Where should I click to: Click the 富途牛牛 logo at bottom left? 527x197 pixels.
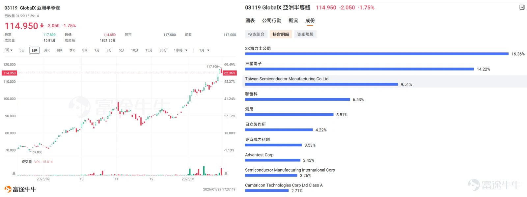pos(20,189)
